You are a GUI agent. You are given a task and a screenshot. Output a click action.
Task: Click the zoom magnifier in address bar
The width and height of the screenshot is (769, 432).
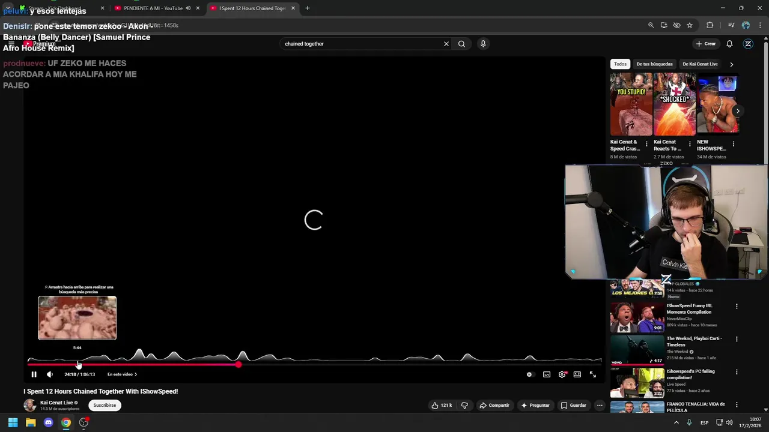click(x=651, y=25)
